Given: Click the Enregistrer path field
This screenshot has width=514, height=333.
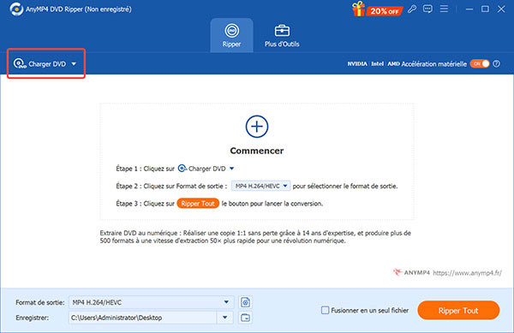Looking at the screenshot, I should (x=143, y=318).
